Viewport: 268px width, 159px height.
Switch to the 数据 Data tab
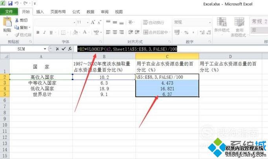(90, 12)
